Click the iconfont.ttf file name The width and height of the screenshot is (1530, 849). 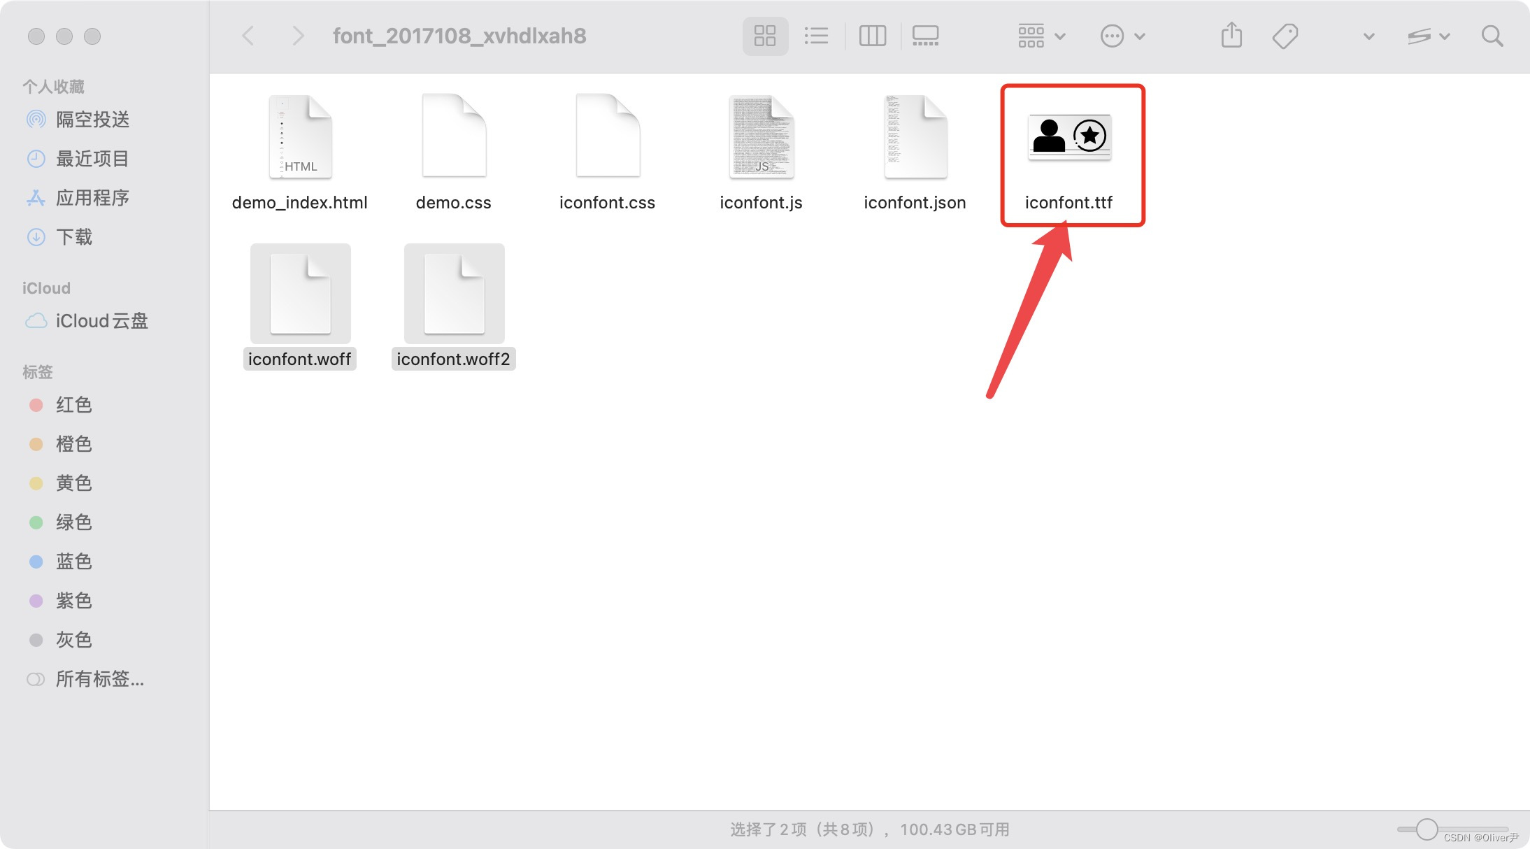[x=1068, y=203]
